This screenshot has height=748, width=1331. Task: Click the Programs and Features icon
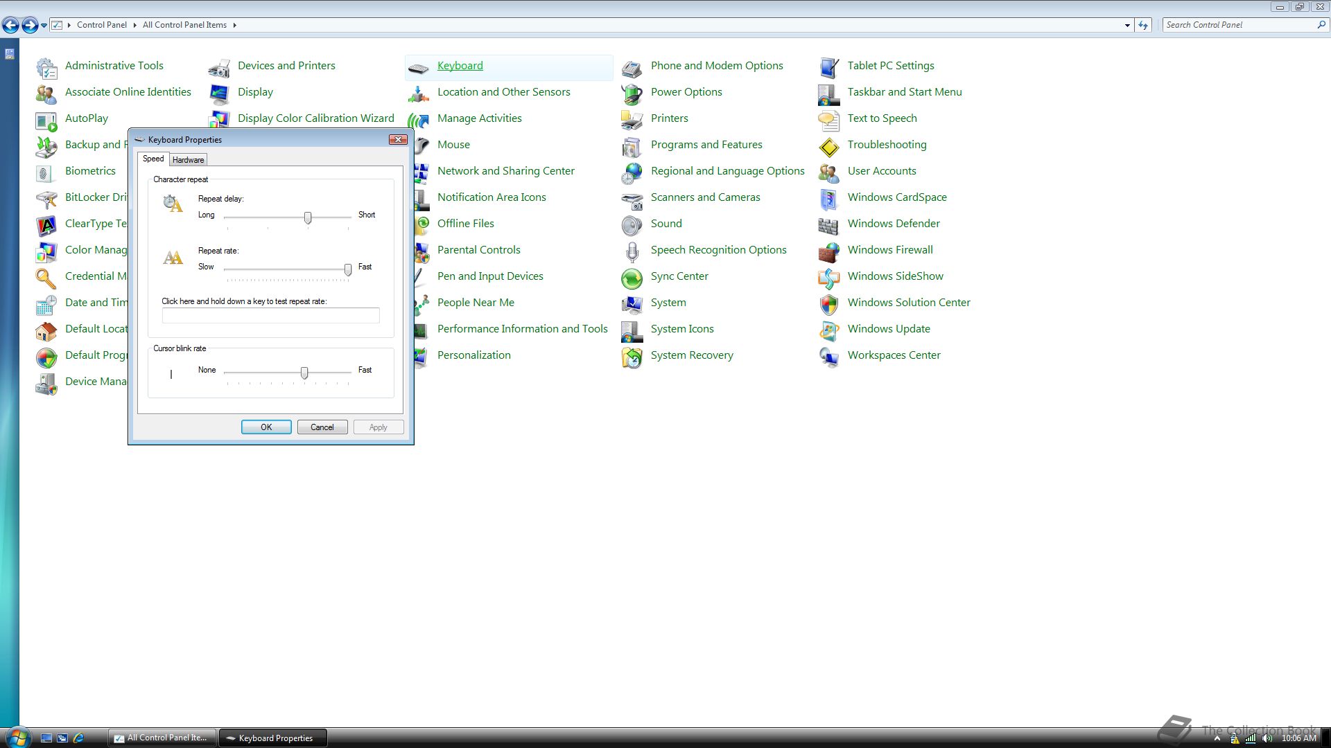[x=632, y=147]
